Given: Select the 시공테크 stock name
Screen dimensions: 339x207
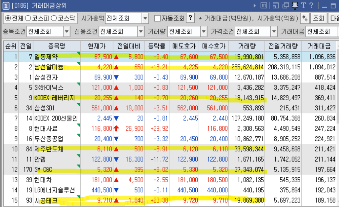Looking at the screenshot, I should [46, 200].
